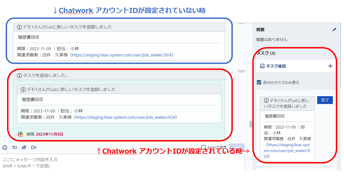The height and width of the screenshot is (177, 344).
Task: Open the staging.lixas-system link in the task sidebar
Action: (287, 150)
